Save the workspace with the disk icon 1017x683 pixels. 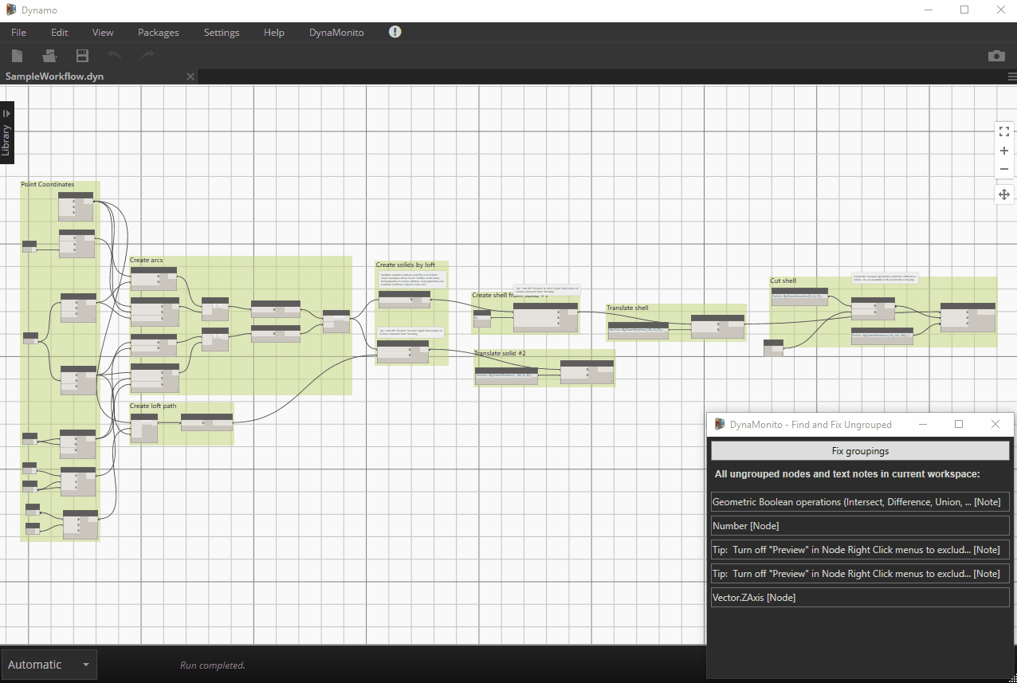coord(82,56)
